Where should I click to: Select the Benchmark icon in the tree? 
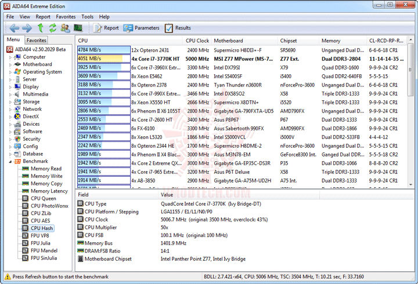(17, 161)
